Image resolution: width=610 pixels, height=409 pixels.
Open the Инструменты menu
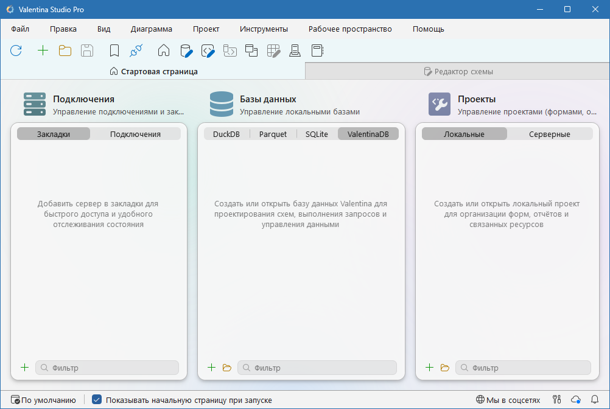point(264,29)
